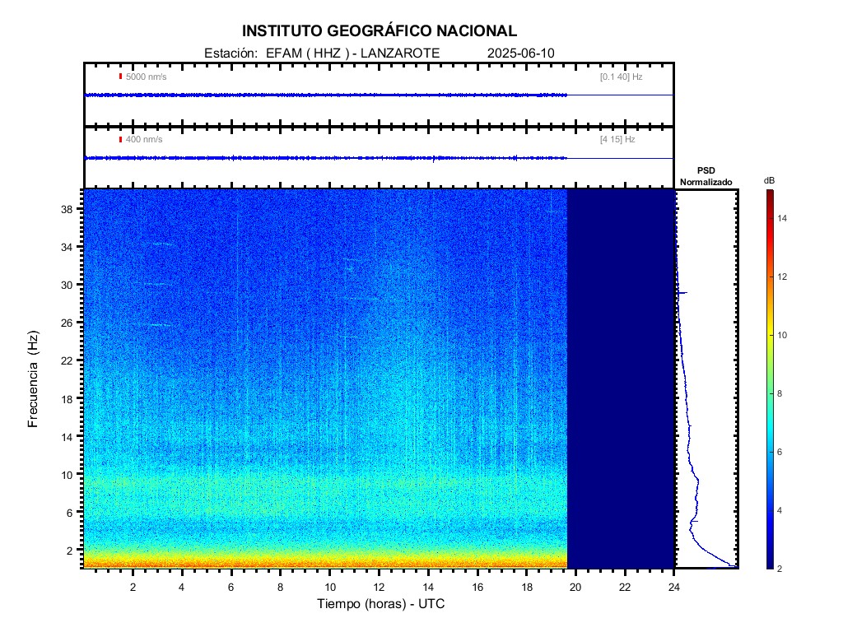Click the hour 4 time tick label

click(182, 587)
